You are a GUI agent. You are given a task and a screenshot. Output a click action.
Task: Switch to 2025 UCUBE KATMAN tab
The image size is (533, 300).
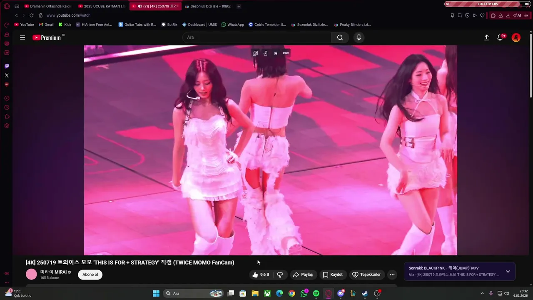pos(102,6)
